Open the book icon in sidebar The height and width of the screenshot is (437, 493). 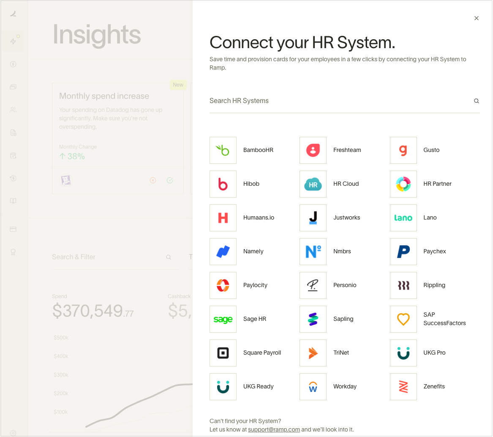pyautogui.click(x=13, y=201)
